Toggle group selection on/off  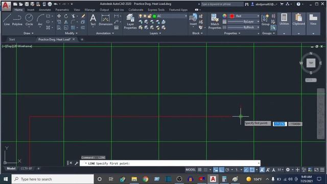[x=273, y=27]
